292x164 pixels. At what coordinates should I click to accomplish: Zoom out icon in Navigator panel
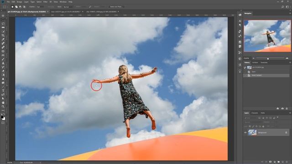pyautogui.click(x=254, y=58)
